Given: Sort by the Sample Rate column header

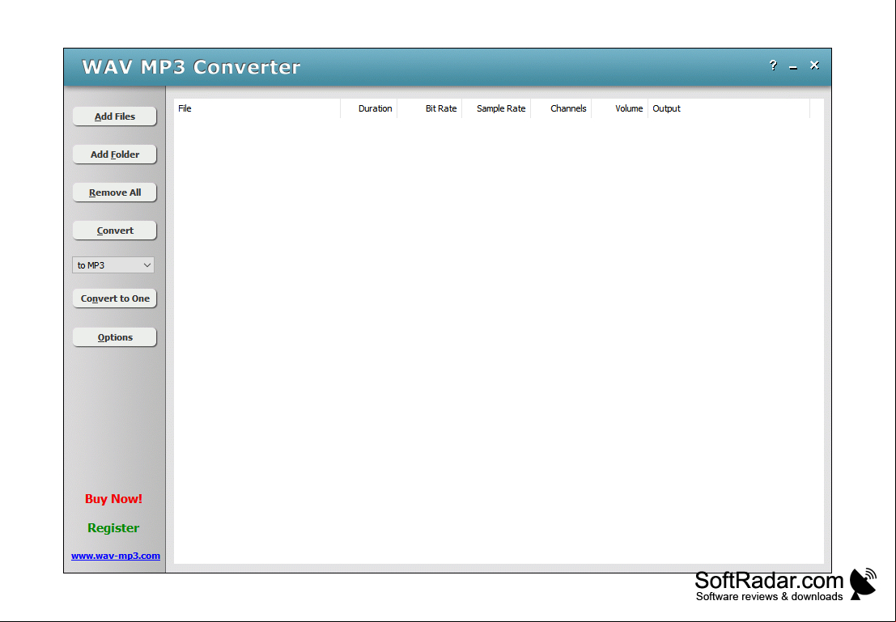Looking at the screenshot, I should (497, 108).
